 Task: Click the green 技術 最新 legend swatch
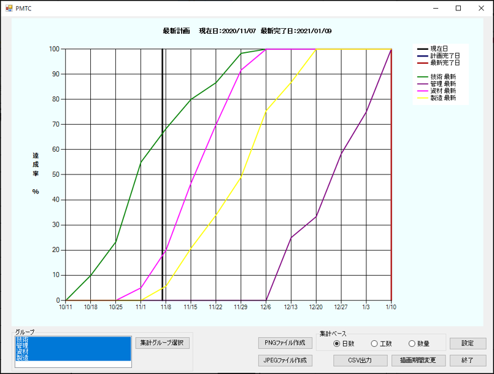tap(422, 77)
